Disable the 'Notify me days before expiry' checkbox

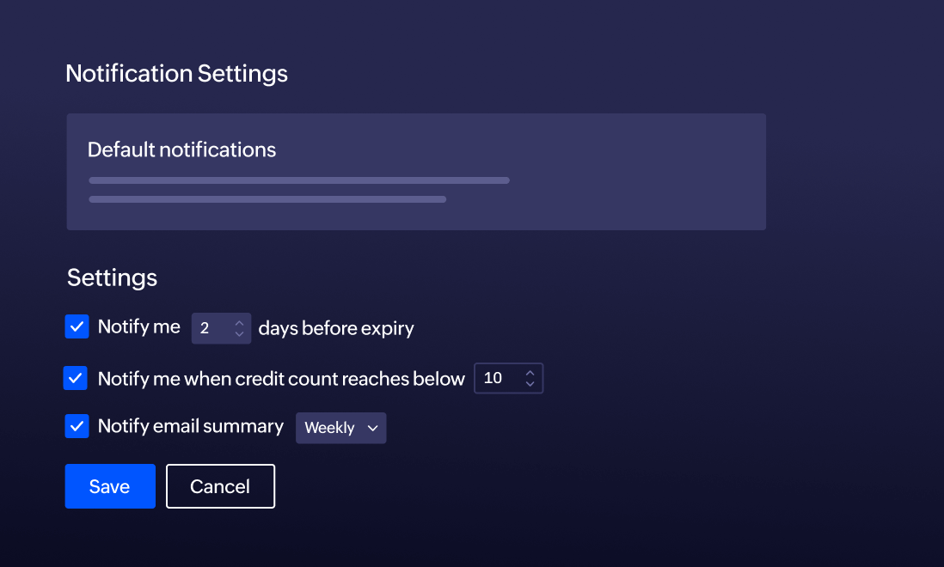click(x=77, y=326)
